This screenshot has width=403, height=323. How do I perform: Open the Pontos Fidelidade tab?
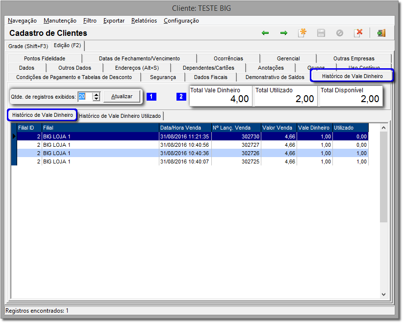point(45,58)
